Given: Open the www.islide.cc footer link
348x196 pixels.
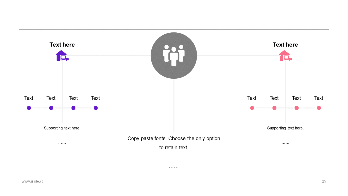Looking at the screenshot, I should click(33, 181).
